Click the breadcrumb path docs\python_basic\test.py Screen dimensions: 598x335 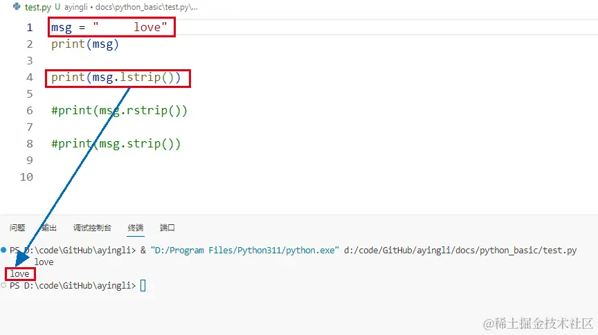point(147,7)
